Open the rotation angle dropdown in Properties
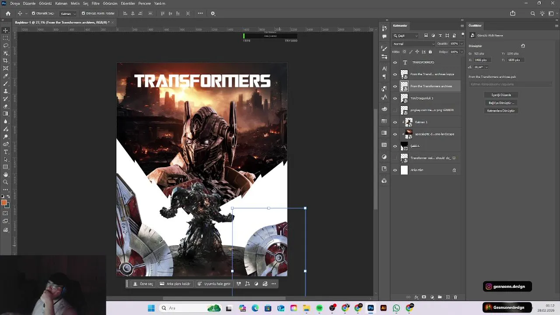 [486, 67]
